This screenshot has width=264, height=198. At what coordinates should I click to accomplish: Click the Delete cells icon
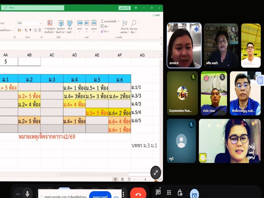click(87, 23)
